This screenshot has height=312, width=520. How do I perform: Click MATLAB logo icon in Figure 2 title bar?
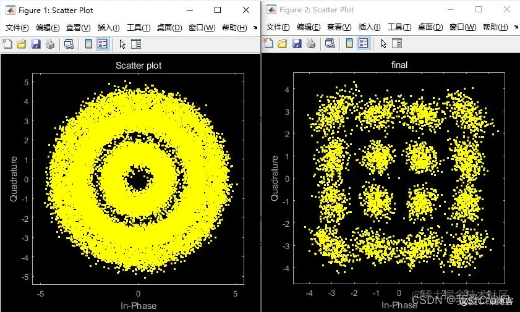(x=271, y=10)
